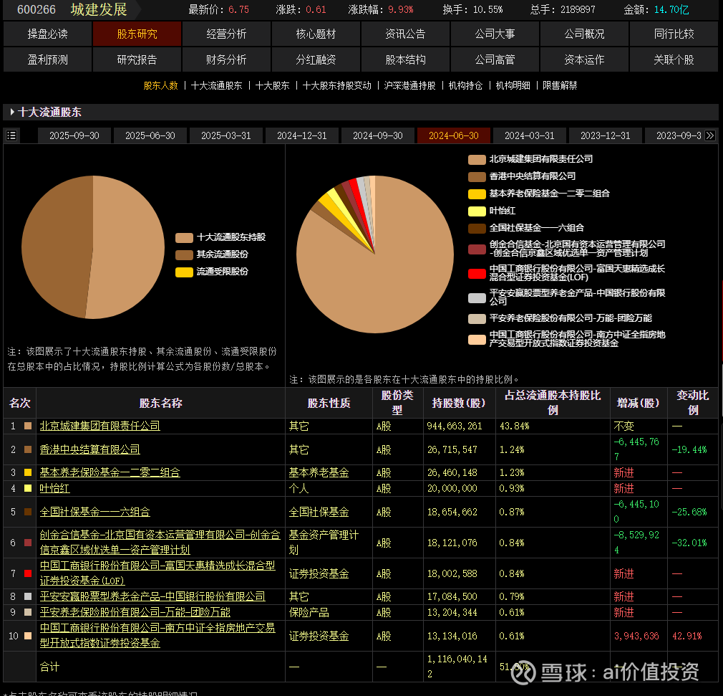This screenshot has width=723, height=696.
Task: Open the 分红融资 tab
Action: click(x=316, y=59)
